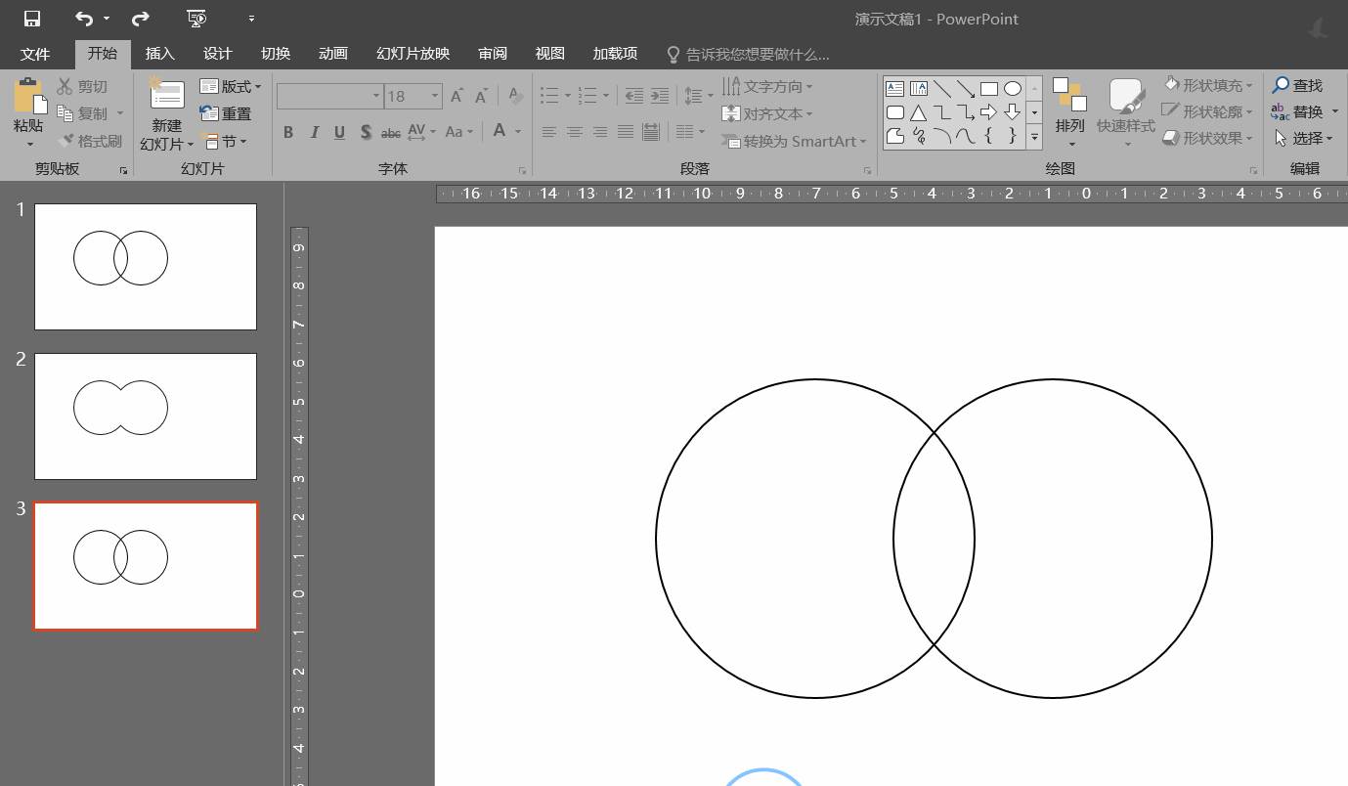The width and height of the screenshot is (1348, 786).
Task: Click the 剪切 cut button
Action: click(83, 87)
